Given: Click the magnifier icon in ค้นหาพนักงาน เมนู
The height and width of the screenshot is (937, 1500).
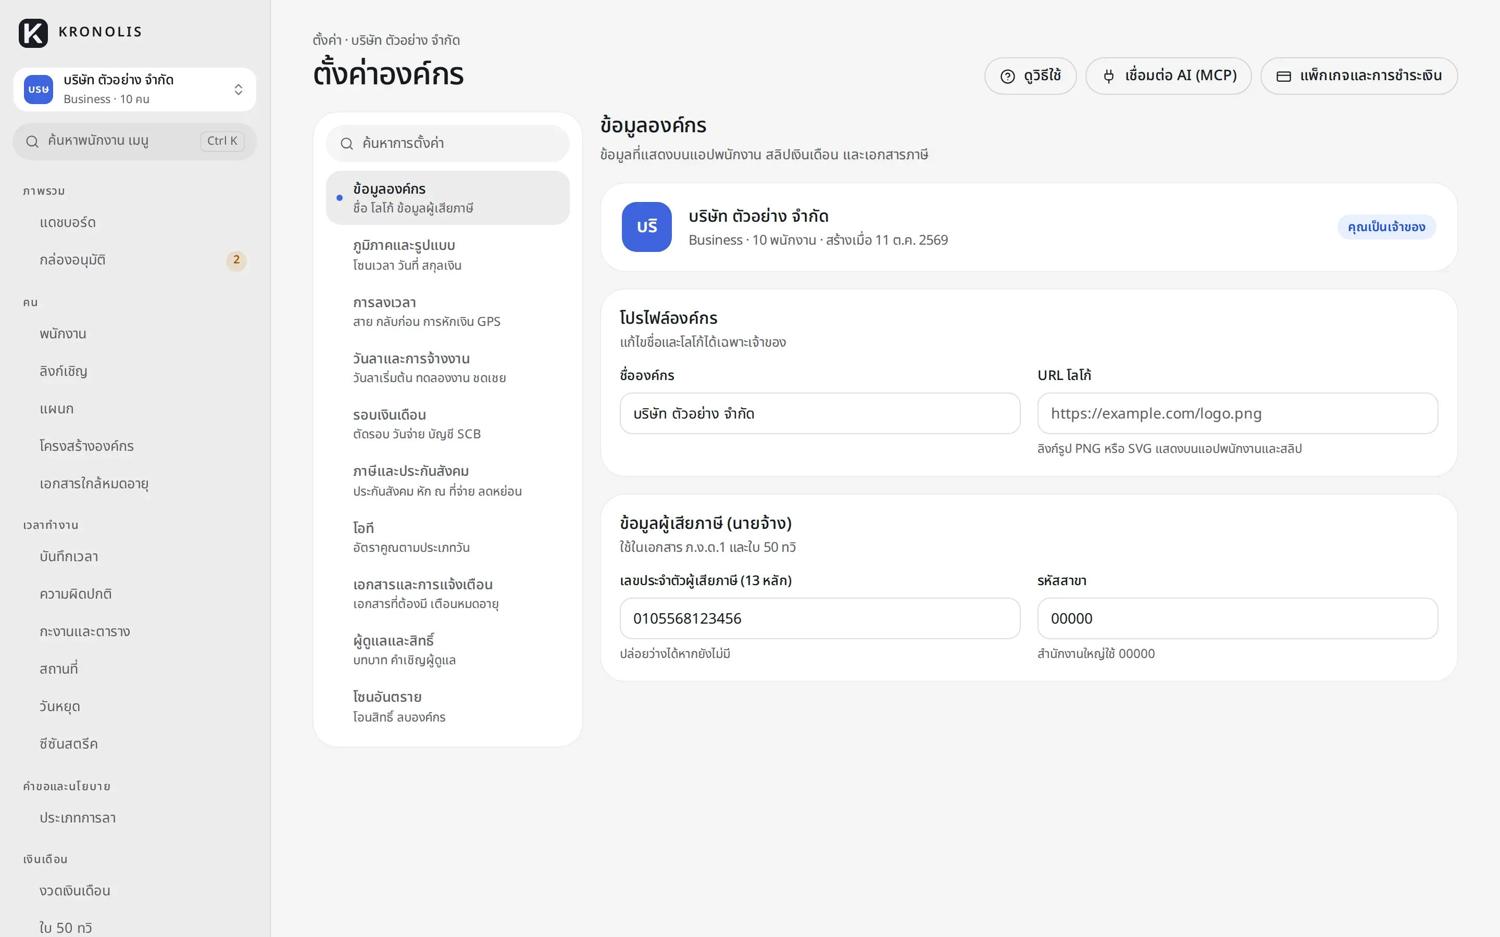Looking at the screenshot, I should 32,141.
